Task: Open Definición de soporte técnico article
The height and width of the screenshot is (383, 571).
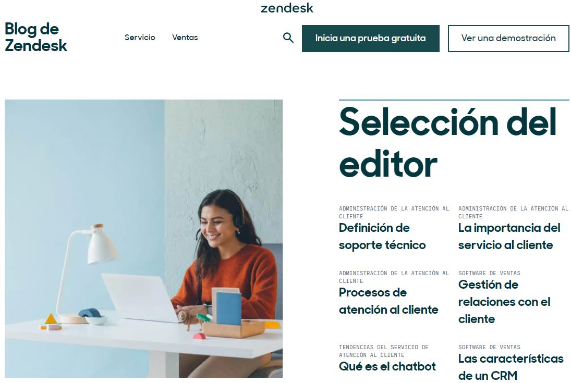Action: tap(382, 236)
